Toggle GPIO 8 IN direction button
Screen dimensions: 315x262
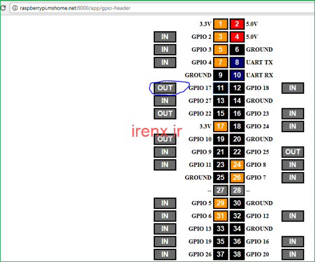pyautogui.click(x=293, y=165)
